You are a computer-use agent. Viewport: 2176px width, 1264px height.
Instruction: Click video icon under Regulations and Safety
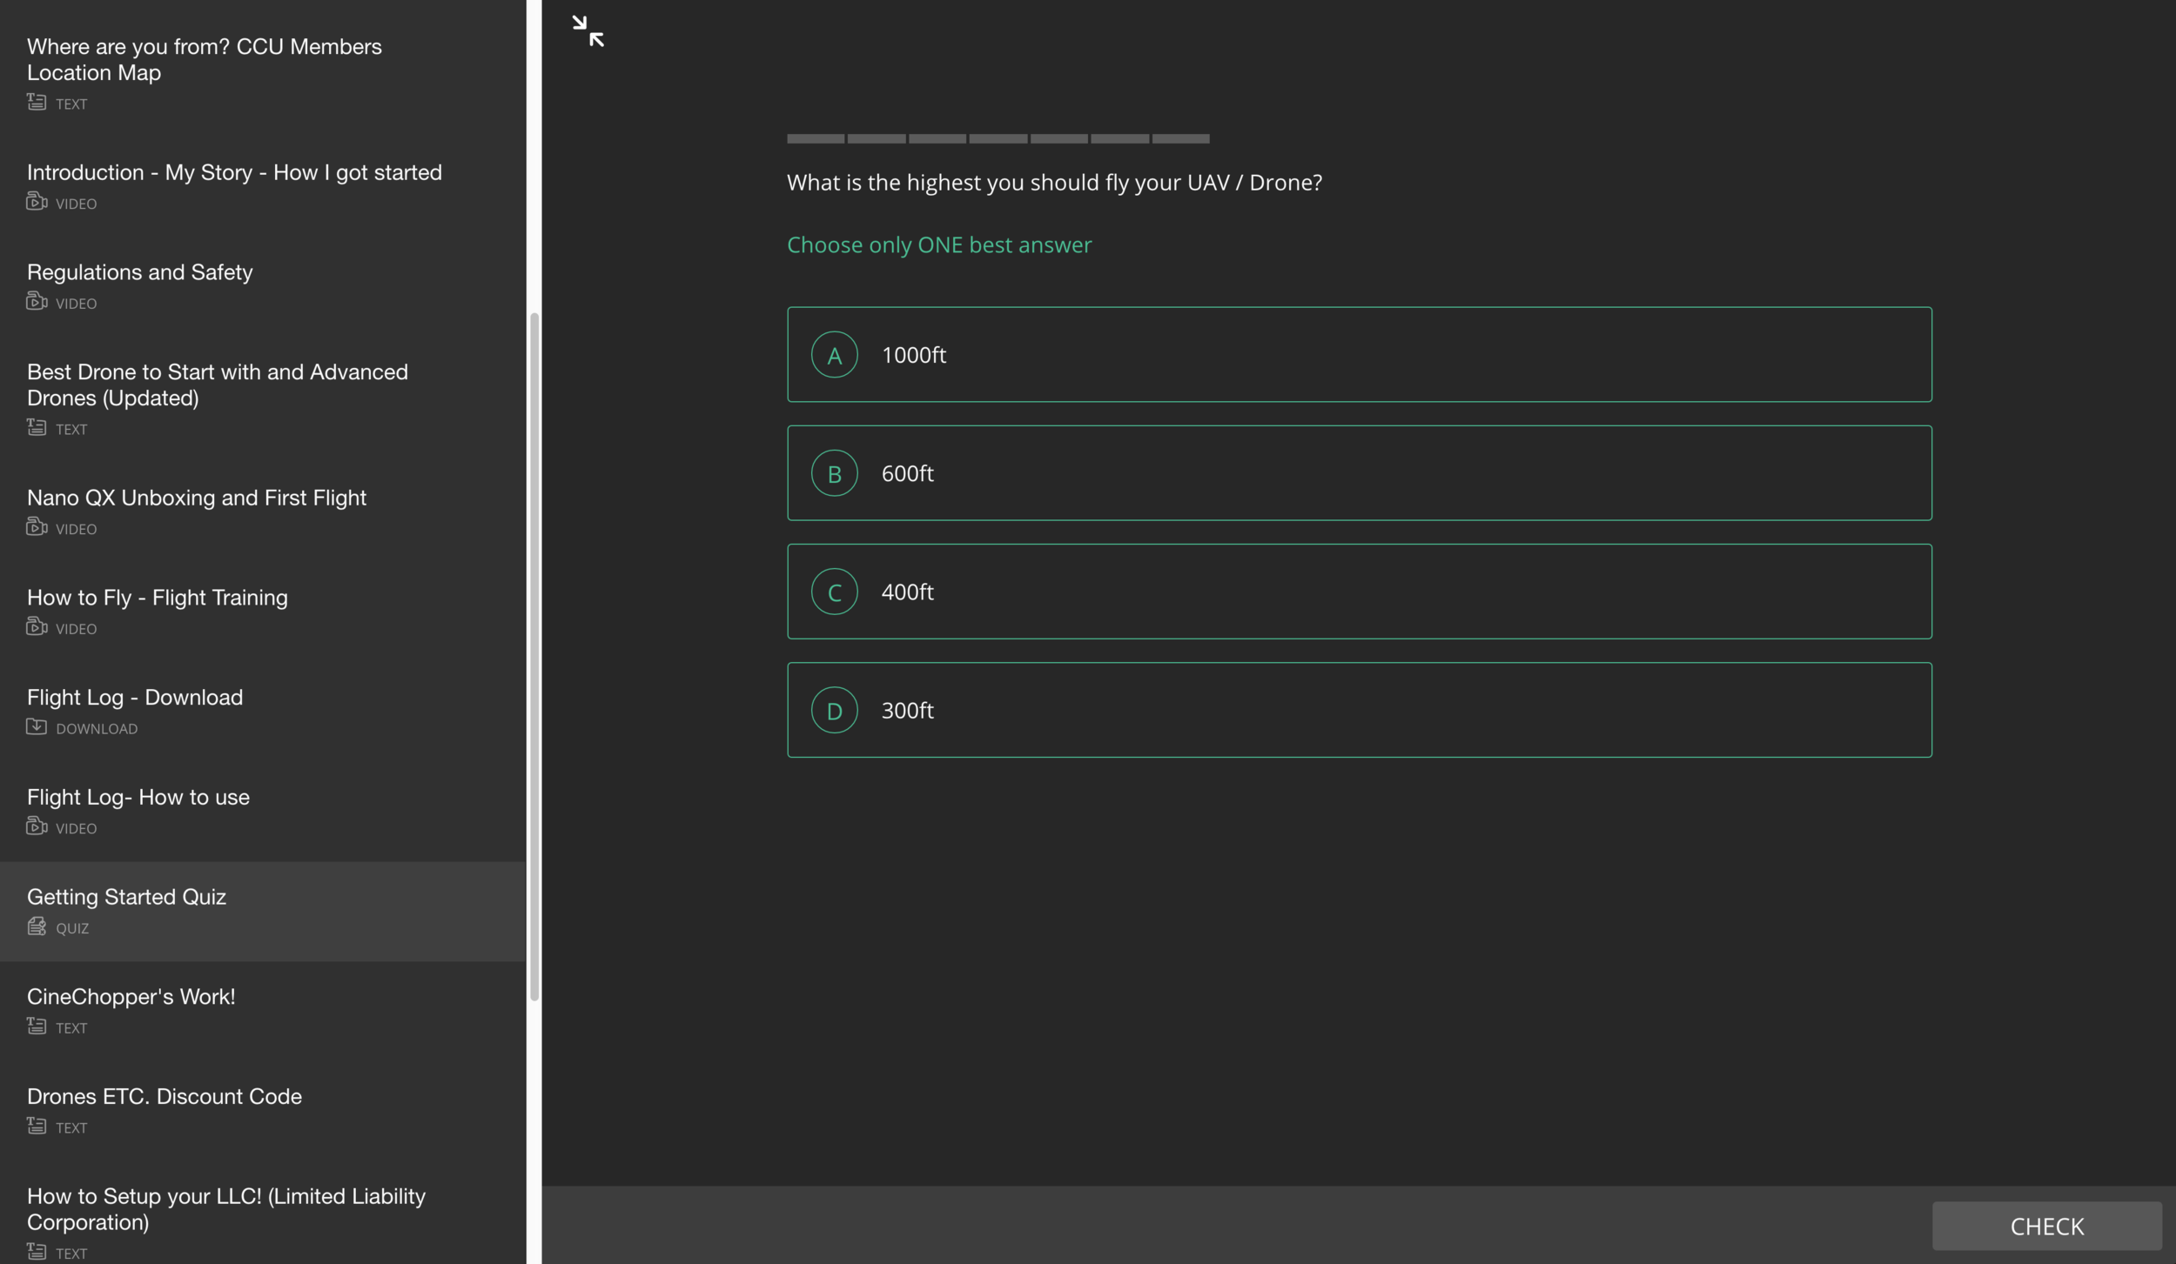pos(37,301)
